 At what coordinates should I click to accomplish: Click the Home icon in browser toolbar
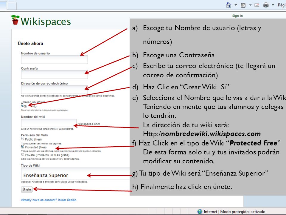(229, 5)
